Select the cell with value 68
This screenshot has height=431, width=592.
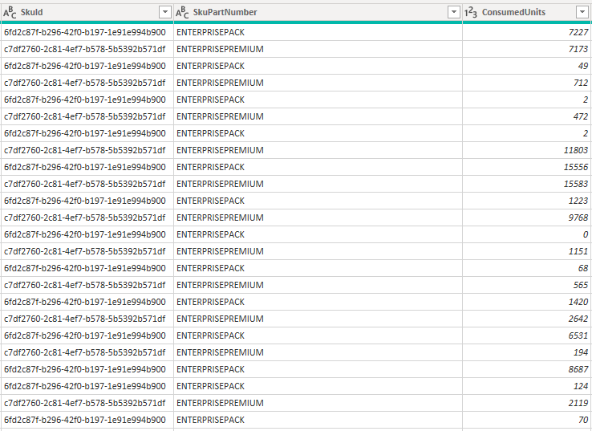527,268
